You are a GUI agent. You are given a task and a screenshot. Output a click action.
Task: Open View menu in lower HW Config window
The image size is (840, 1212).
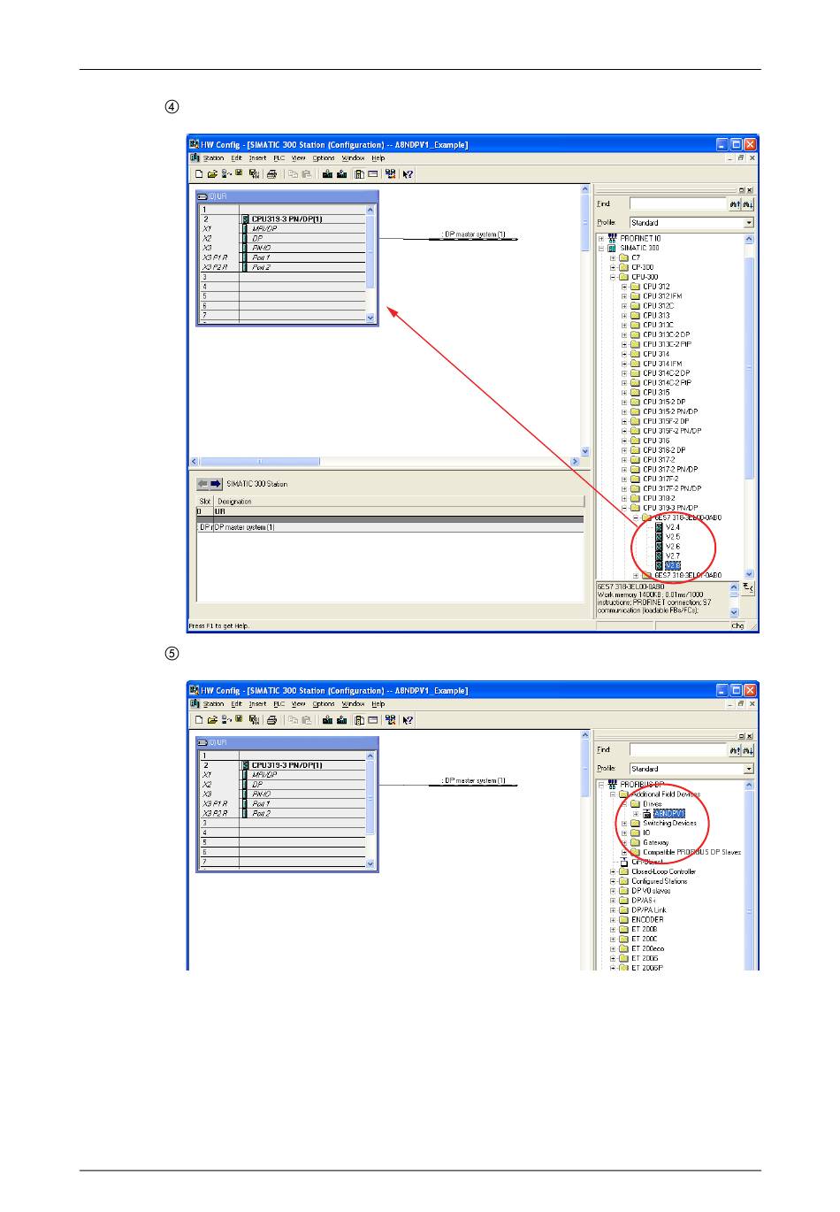[299, 704]
